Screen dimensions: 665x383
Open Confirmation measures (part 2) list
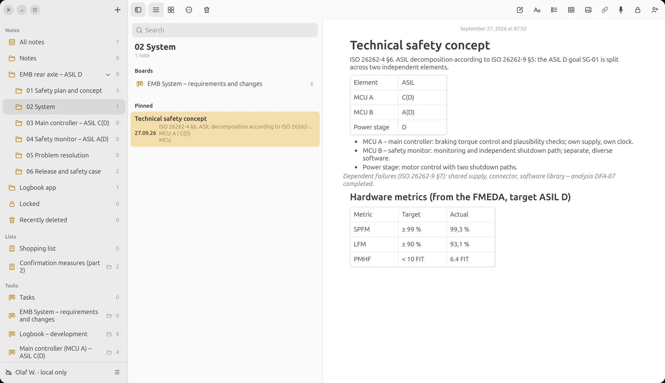[x=64, y=267]
